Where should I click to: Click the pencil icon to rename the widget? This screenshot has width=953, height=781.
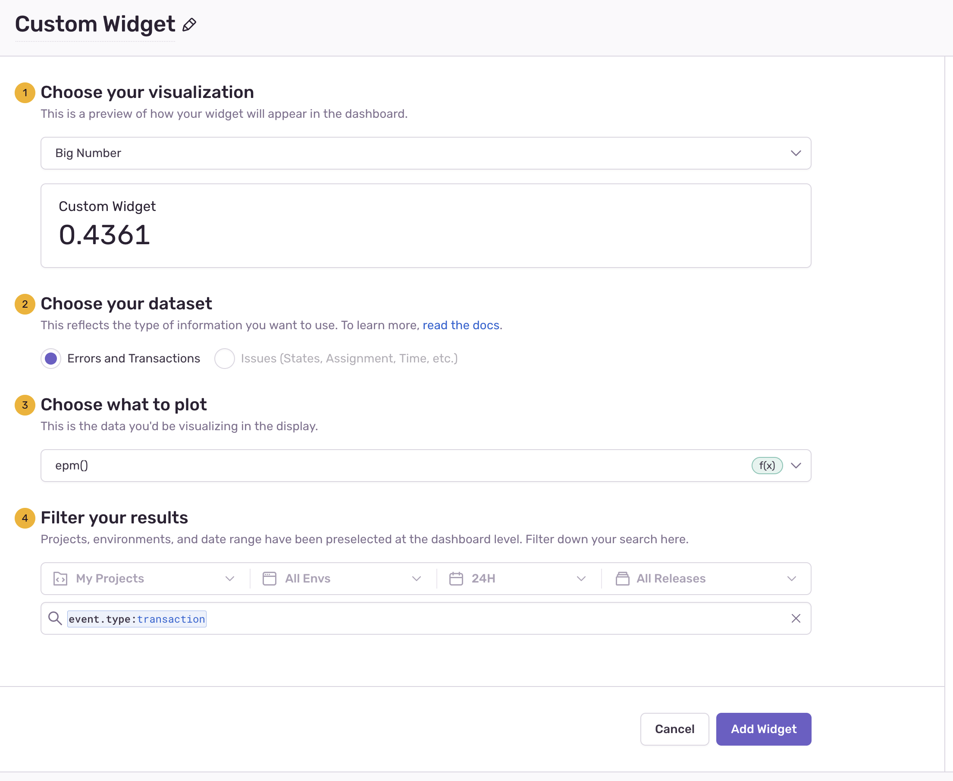tap(189, 25)
